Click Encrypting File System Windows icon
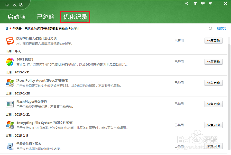 pos(10,125)
